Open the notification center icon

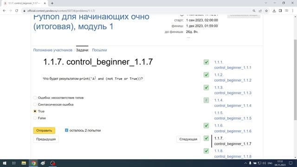pyautogui.click(x=291, y=163)
